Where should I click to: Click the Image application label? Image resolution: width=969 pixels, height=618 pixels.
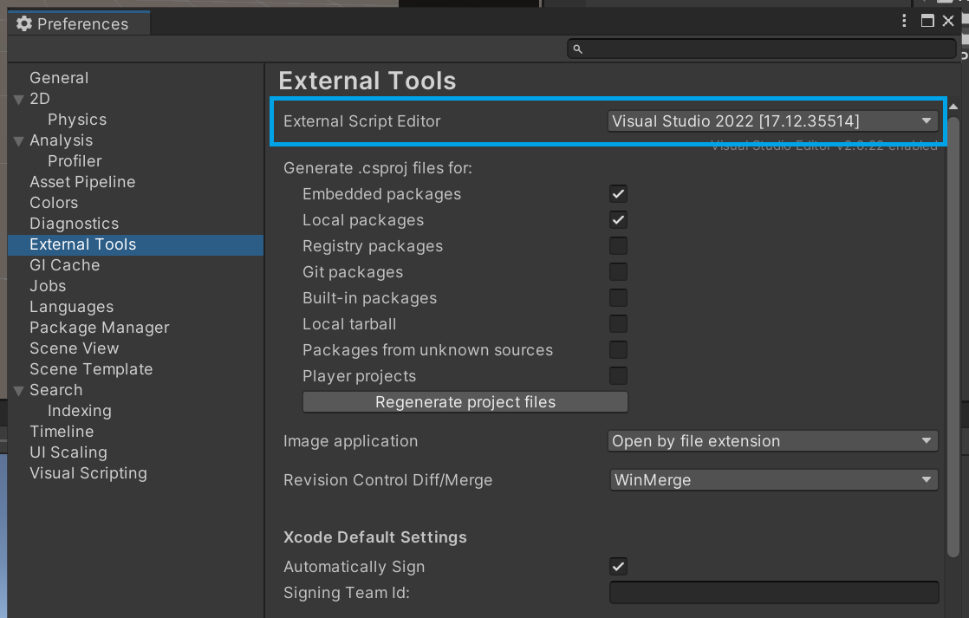coord(350,441)
